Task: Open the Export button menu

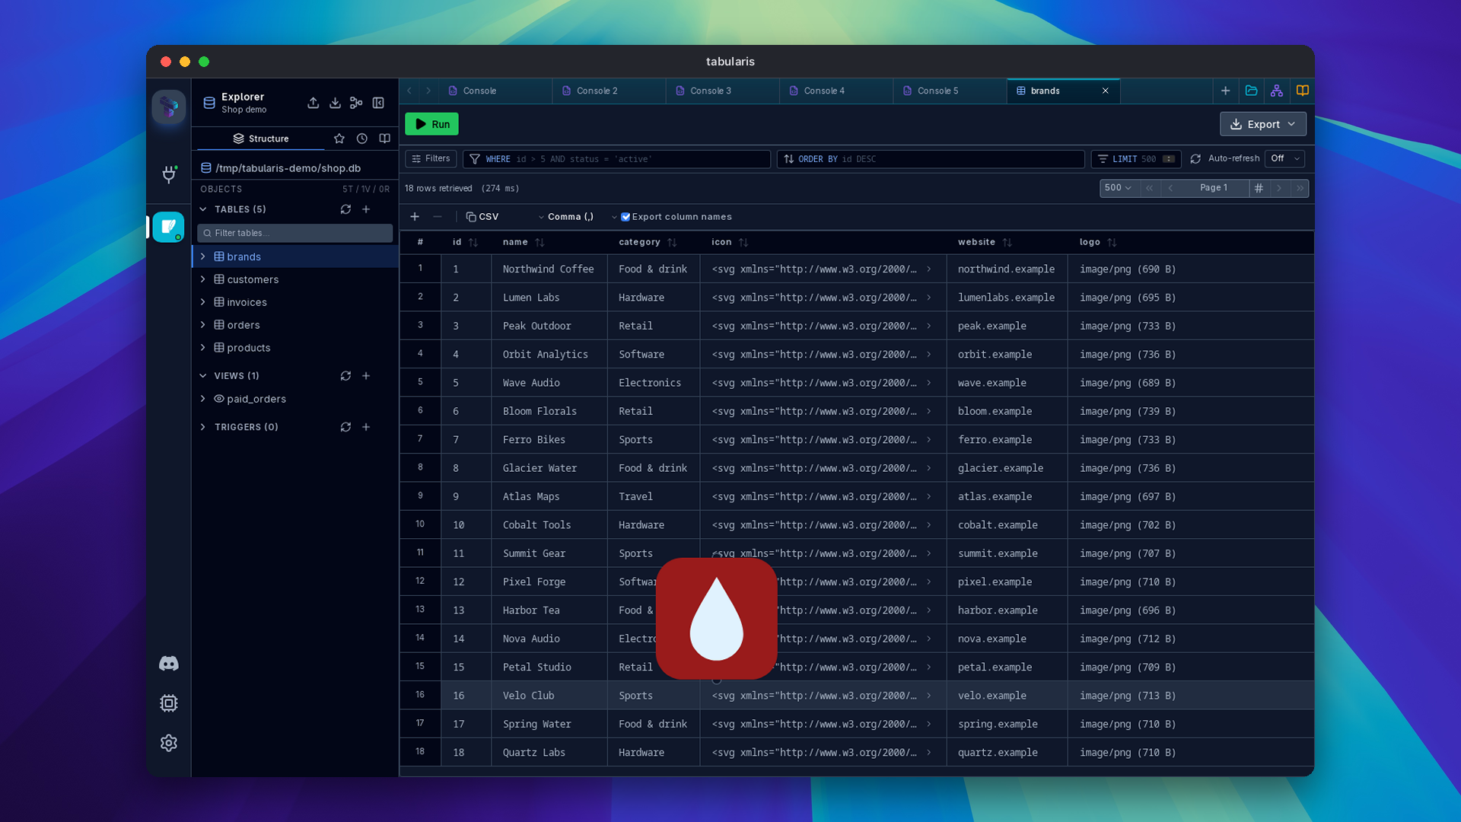Action: [x=1262, y=124]
